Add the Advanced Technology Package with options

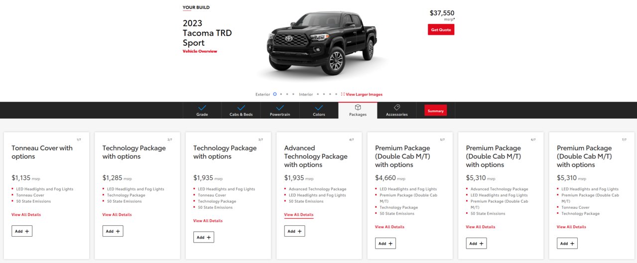click(294, 231)
